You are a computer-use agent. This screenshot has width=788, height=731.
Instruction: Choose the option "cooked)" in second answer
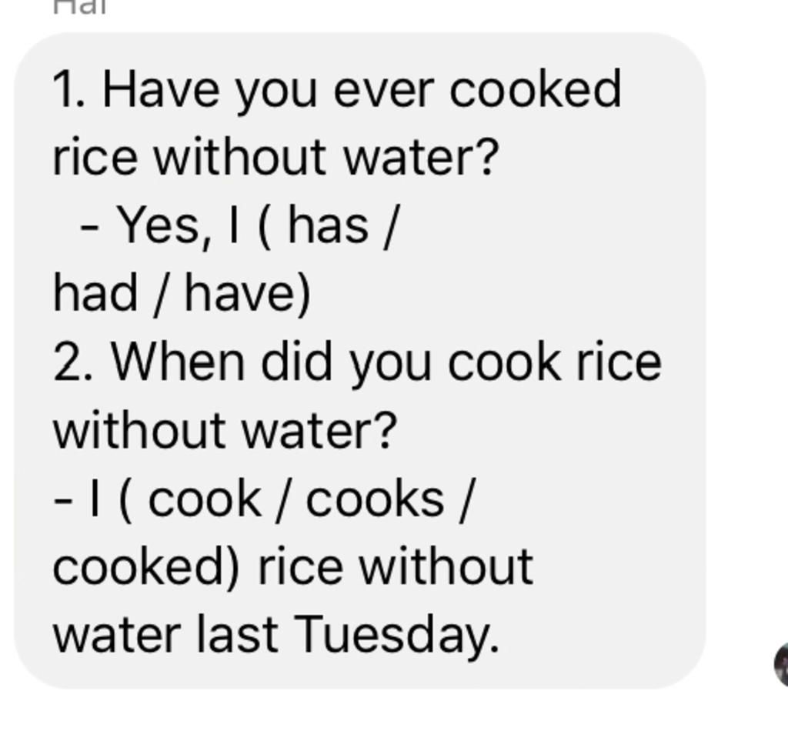(x=146, y=569)
